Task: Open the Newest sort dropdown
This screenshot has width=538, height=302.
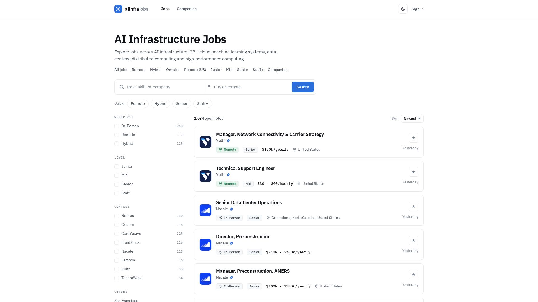Action: point(412,119)
